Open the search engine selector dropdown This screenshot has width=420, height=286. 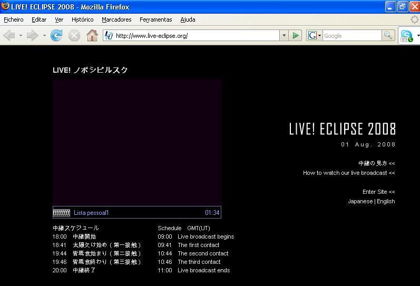[x=319, y=36]
